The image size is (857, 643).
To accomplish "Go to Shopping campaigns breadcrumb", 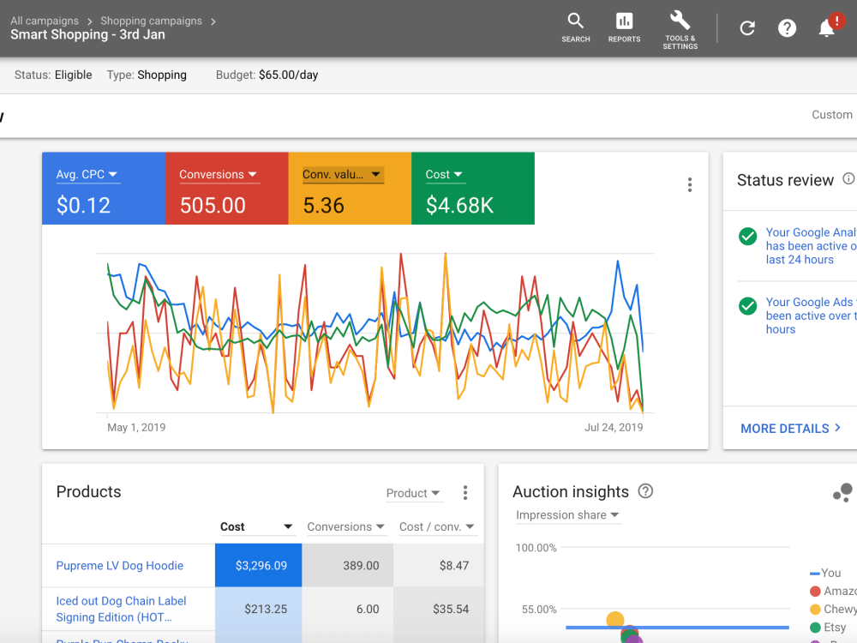I will click(x=151, y=21).
